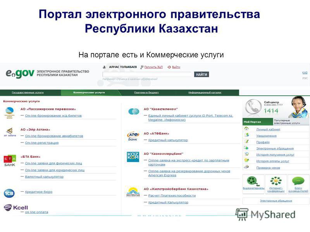
Task: Switch to the Мой Портал tab
Action: coord(258,122)
